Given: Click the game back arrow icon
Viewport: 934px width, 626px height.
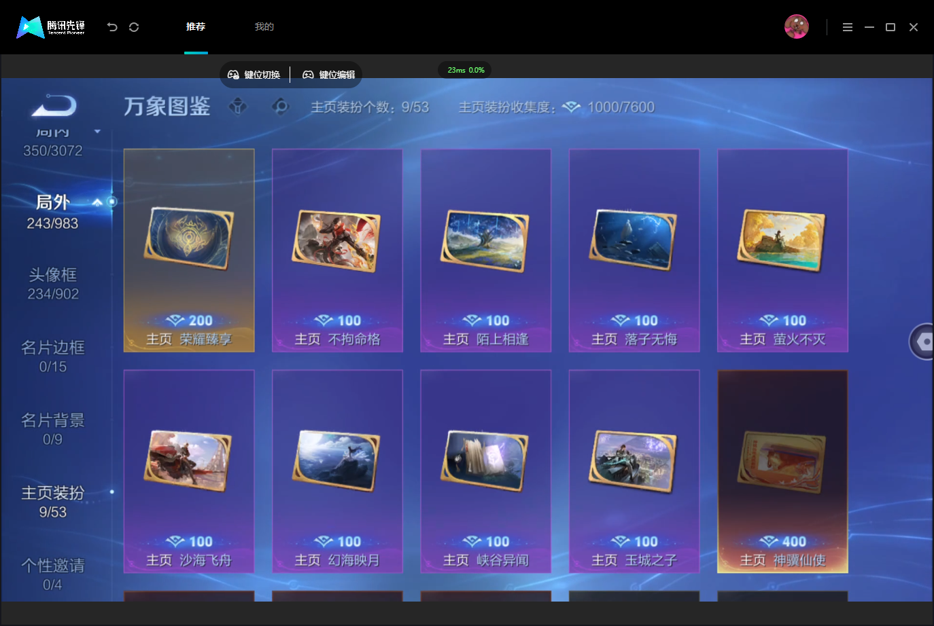Looking at the screenshot, I should tap(54, 106).
